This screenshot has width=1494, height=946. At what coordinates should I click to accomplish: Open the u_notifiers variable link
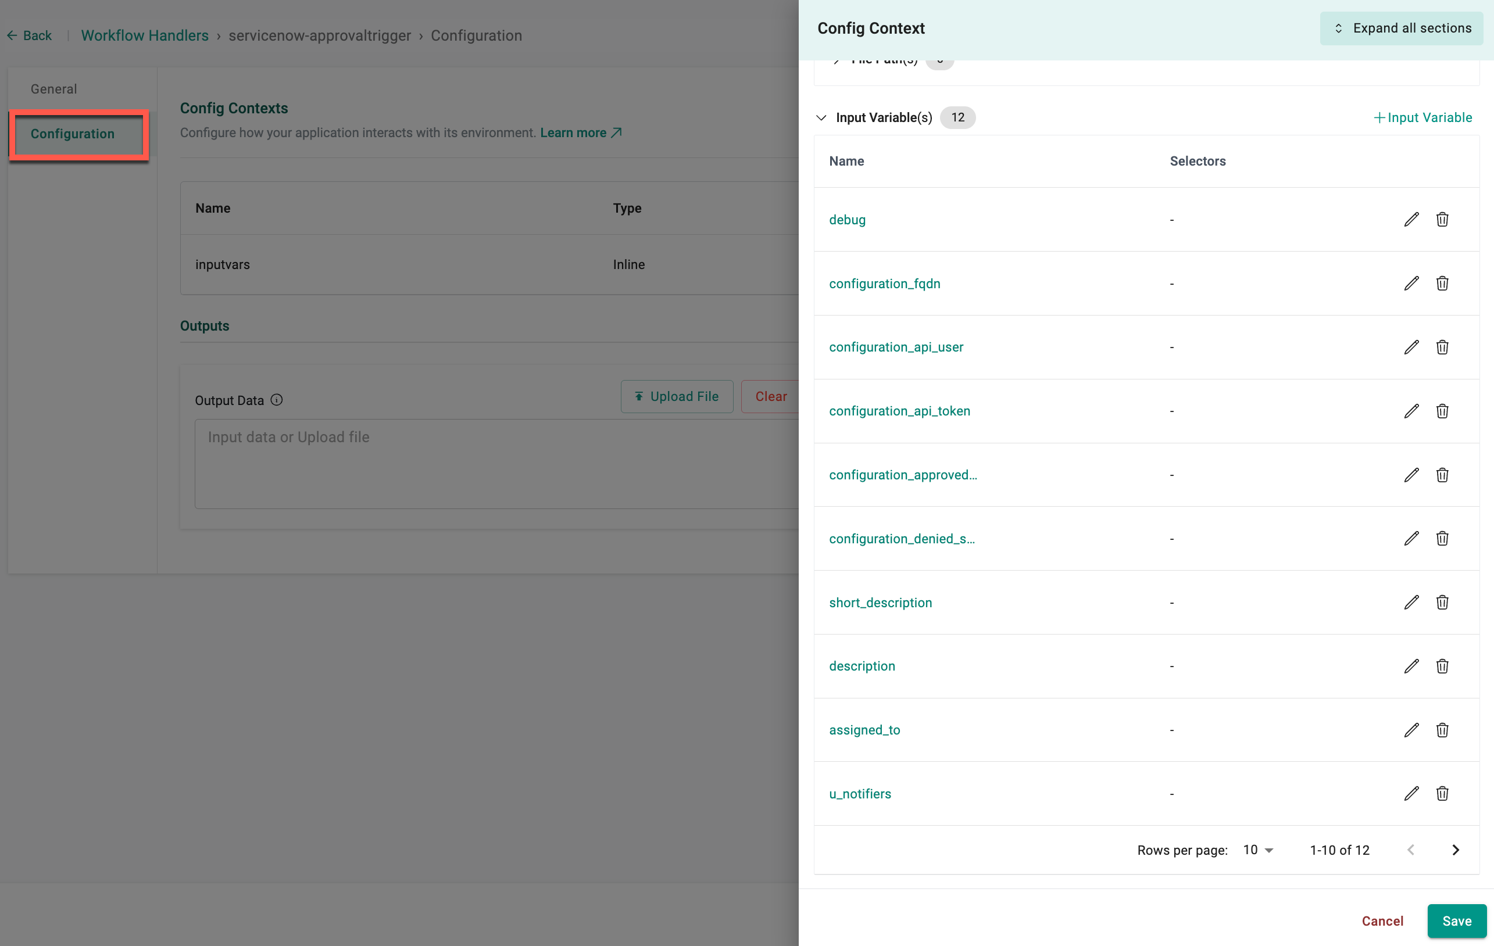pos(860,794)
